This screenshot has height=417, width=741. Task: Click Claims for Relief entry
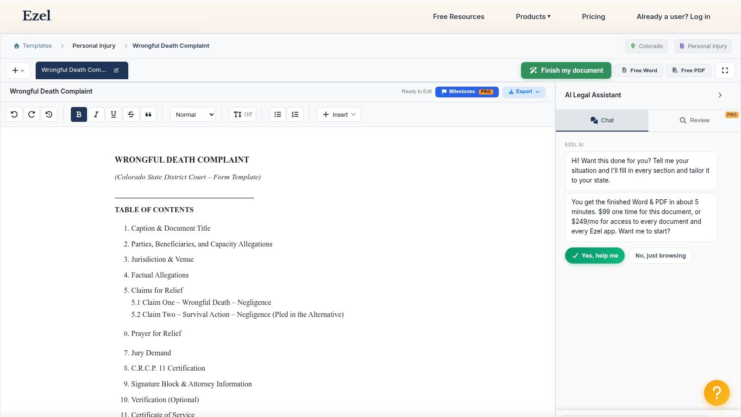click(157, 291)
